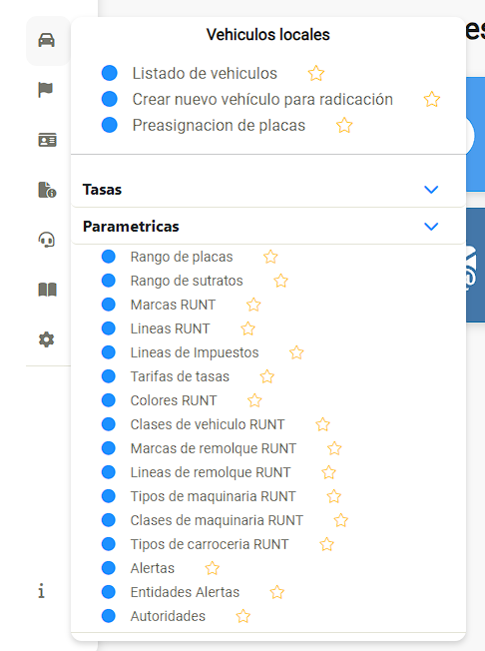This screenshot has height=651, width=485.
Task: Open the car vehicles sidebar icon
Action: pos(47,40)
